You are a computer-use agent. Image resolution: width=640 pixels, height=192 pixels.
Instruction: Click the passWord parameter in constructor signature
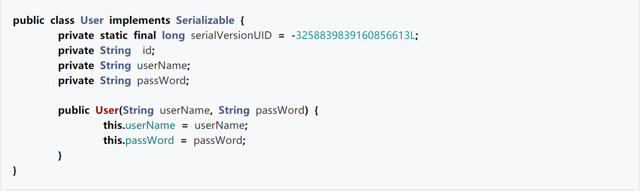pos(280,110)
